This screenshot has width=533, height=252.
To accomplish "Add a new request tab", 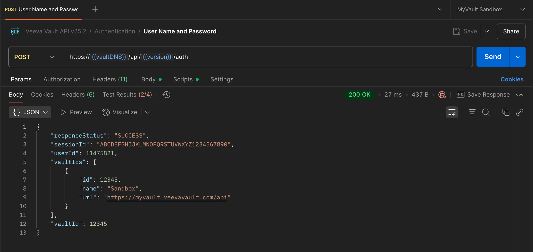I will [95, 9].
